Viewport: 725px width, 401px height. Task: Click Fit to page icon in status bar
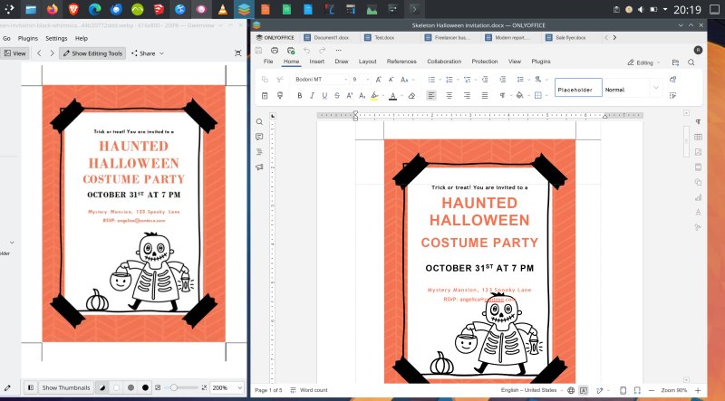(623, 390)
